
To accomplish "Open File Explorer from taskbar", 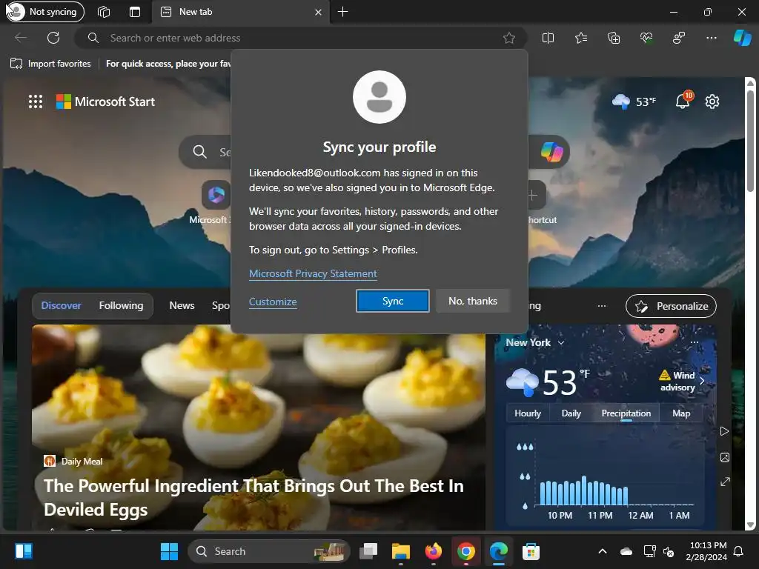I will point(401,551).
